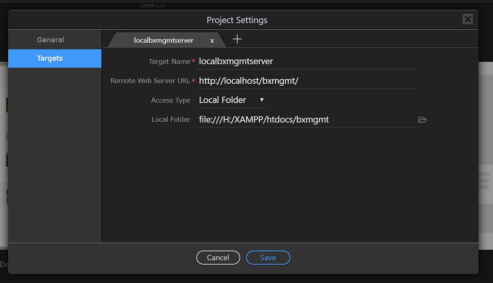Close the Project Settings dialog
Viewport: 493px width, 283px height.
pyautogui.click(x=467, y=19)
